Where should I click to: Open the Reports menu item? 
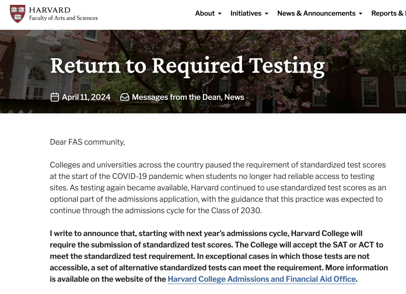[388, 13]
